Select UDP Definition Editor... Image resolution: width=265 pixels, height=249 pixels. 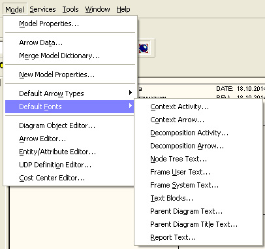[70, 165]
